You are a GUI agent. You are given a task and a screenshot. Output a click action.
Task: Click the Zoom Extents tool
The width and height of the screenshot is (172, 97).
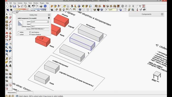pos(7,54)
